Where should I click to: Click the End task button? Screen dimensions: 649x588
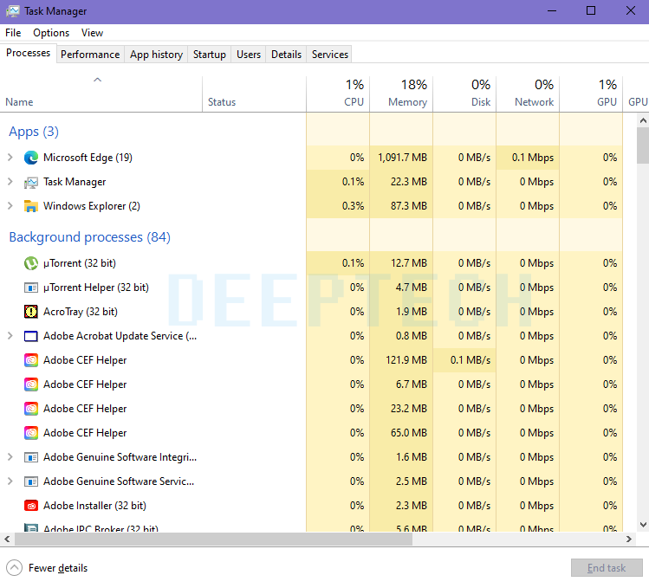[607, 568]
